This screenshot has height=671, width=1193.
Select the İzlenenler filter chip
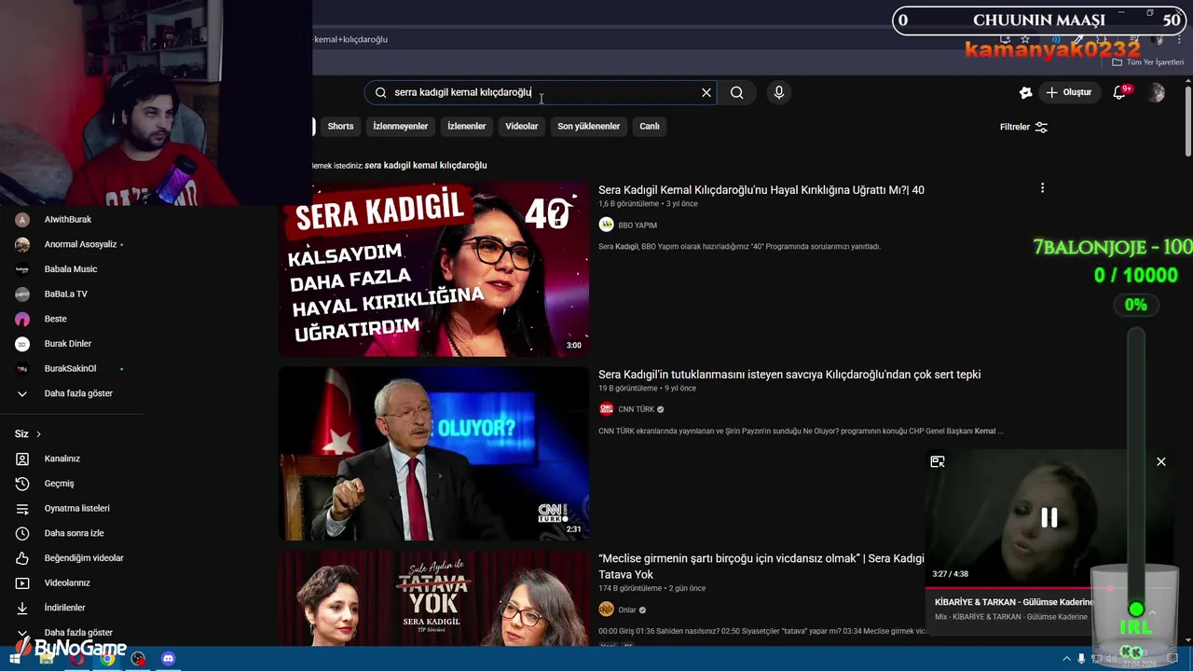tap(467, 127)
